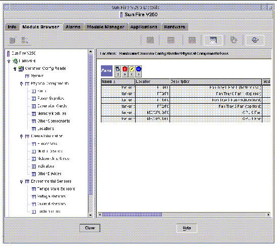Viewport: 277px width, 246px height.
Task: Click the greyed pencil-and-table toolbar icon
Action: pyautogui.click(x=150, y=40)
